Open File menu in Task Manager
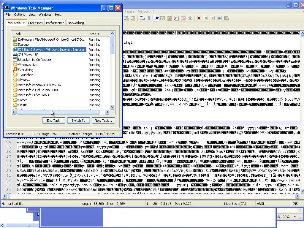Screen dimensions: 304x228 [x=8, y=15]
